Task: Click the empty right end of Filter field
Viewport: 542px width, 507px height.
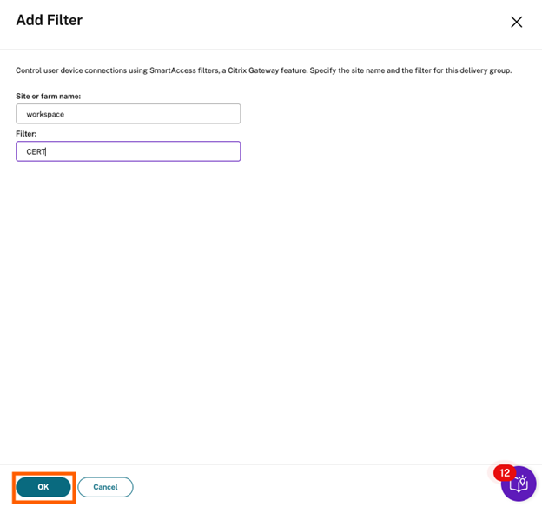Action: 208,151
